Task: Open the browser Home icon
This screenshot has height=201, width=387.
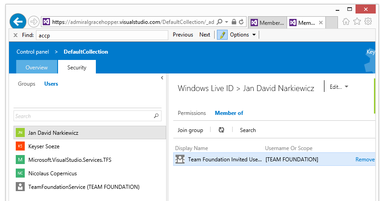Action: point(346,22)
